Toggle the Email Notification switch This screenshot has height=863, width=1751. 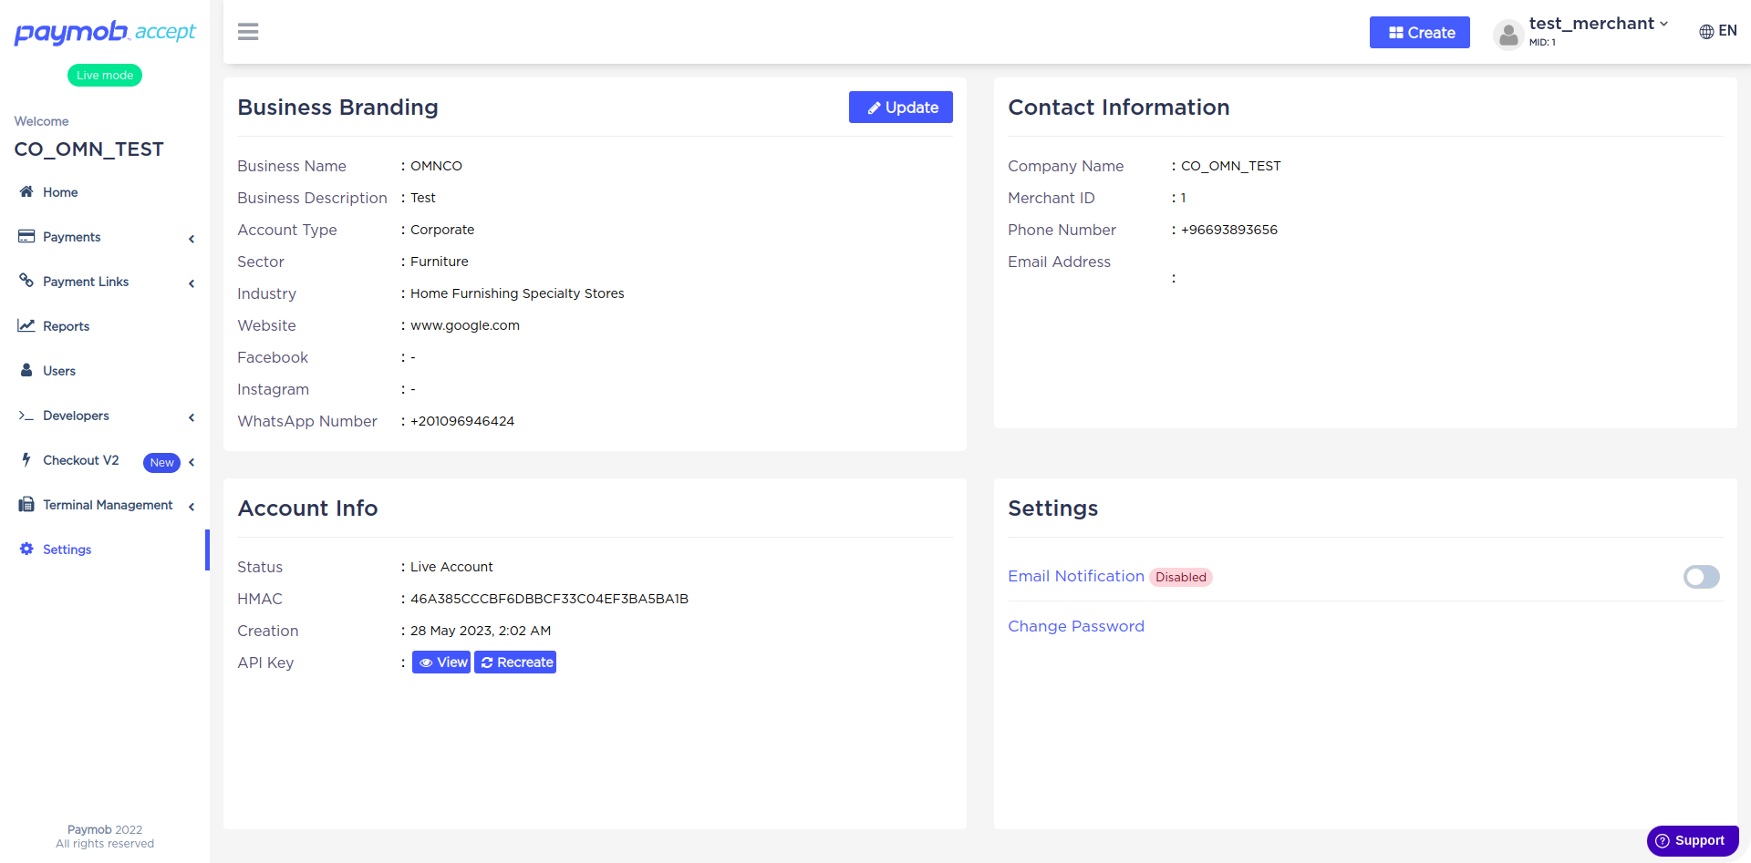click(x=1701, y=577)
